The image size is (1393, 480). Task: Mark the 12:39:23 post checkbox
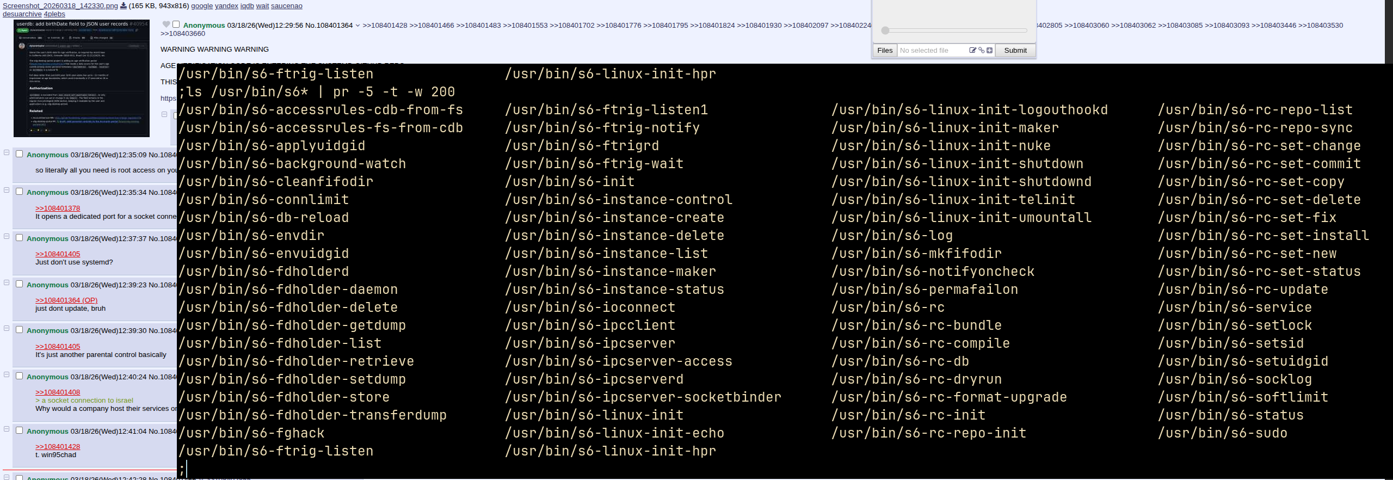coord(20,284)
